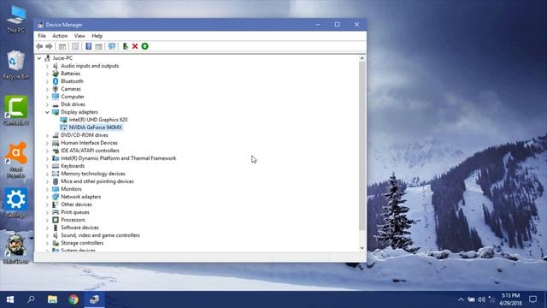The width and height of the screenshot is (547, 308).
Task: Select NVIDIA GeForce 940MX device
Action: (95, 127)
